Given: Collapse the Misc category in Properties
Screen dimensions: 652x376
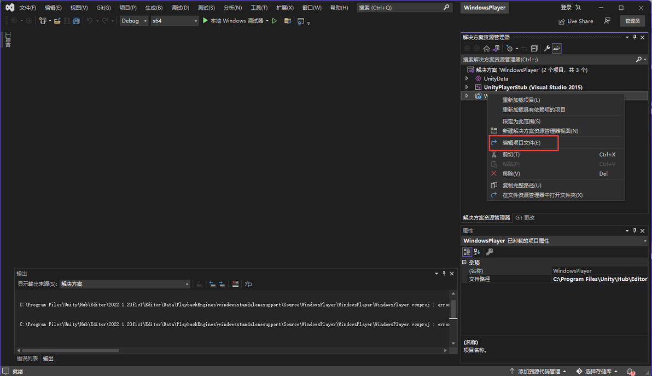Looking at the screenshot, I should click(464, 263).
